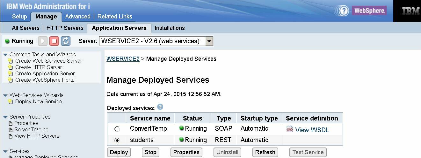Click the Create HTTP Server wizard icon
This screenshot has width=421, height=158.
click(x=11, y=67)
